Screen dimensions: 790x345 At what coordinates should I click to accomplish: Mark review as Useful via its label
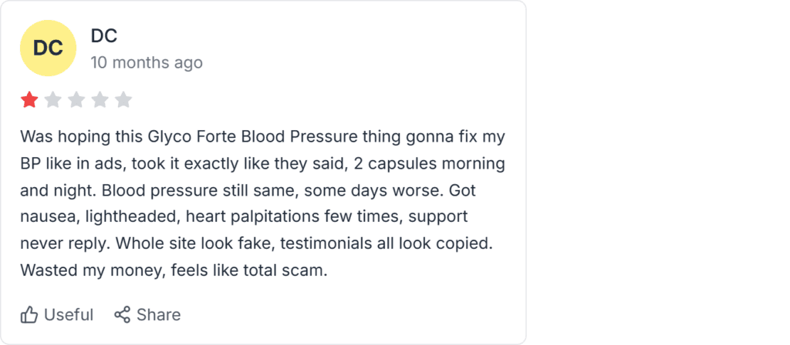(x=69, y=315)
